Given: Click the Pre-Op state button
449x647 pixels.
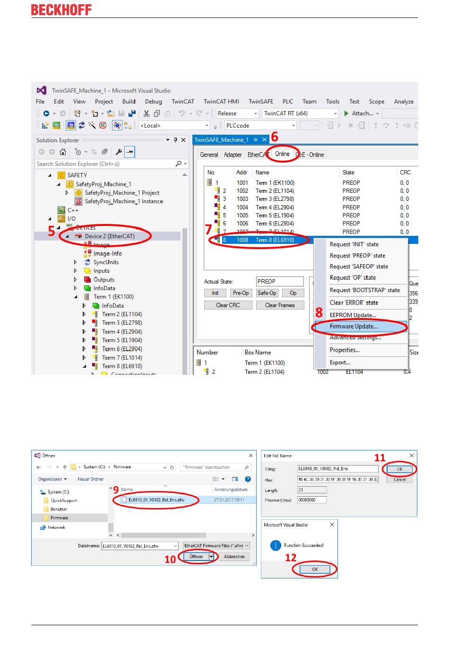Looking at the screenshot, I should 241,293.
